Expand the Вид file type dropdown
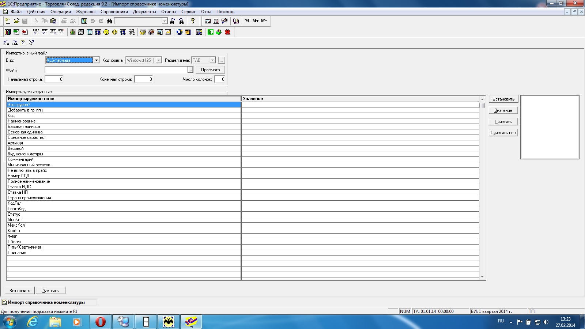Screen dimensions: 585x329 96,60
